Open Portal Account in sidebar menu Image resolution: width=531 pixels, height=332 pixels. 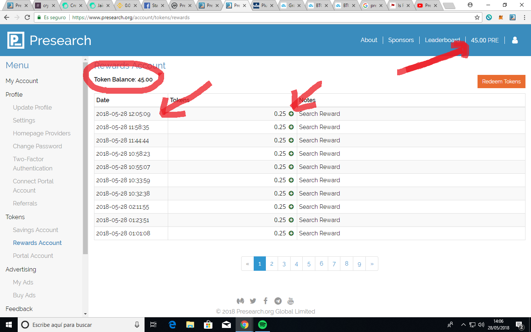click(33, 256)
